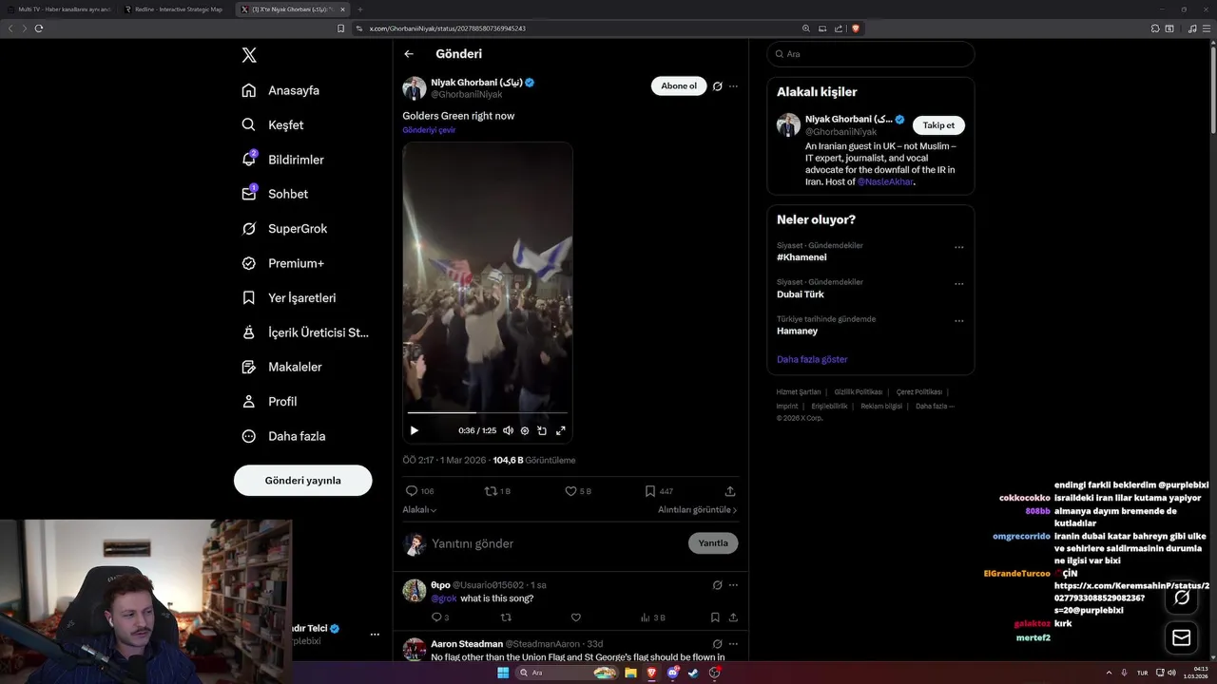Open İçerik Üreticisi Stüdyosu sidebar item

coord(305,332)
